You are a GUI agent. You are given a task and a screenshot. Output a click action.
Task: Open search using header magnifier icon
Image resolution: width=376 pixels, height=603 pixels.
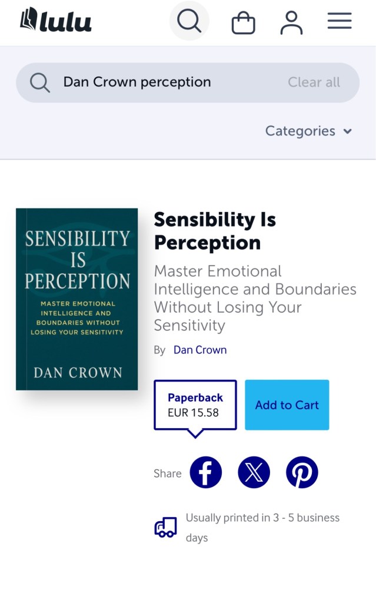189,21
